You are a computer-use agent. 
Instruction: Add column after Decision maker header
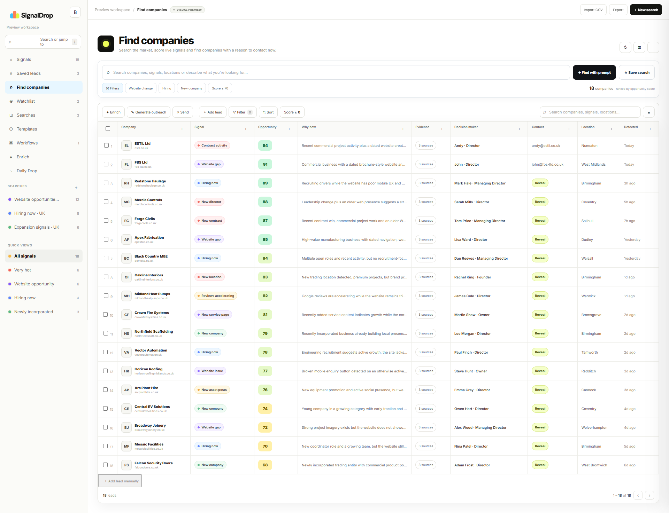click(519, 129)
